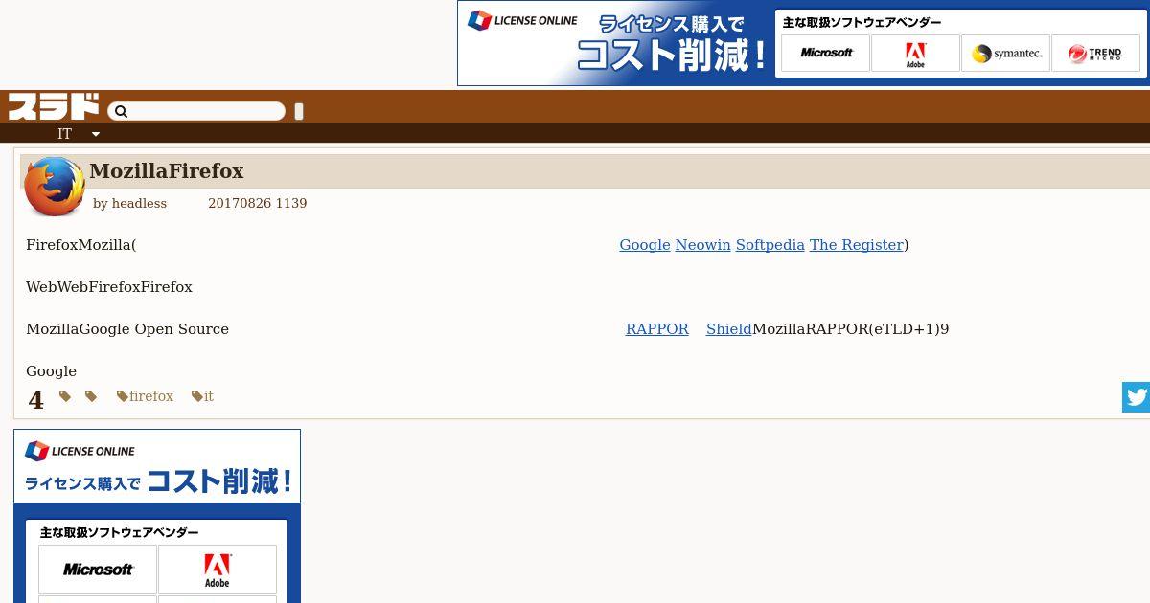Image resolution: width=1150 pixels, height=603 pixels.
Task: Click the Symantec logo in top banner
Action: tap(1005, 54)
